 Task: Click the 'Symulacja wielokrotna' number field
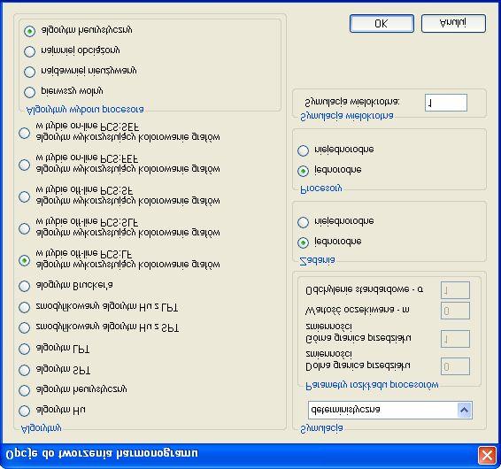pyautogui.click(x=446, y=103)
